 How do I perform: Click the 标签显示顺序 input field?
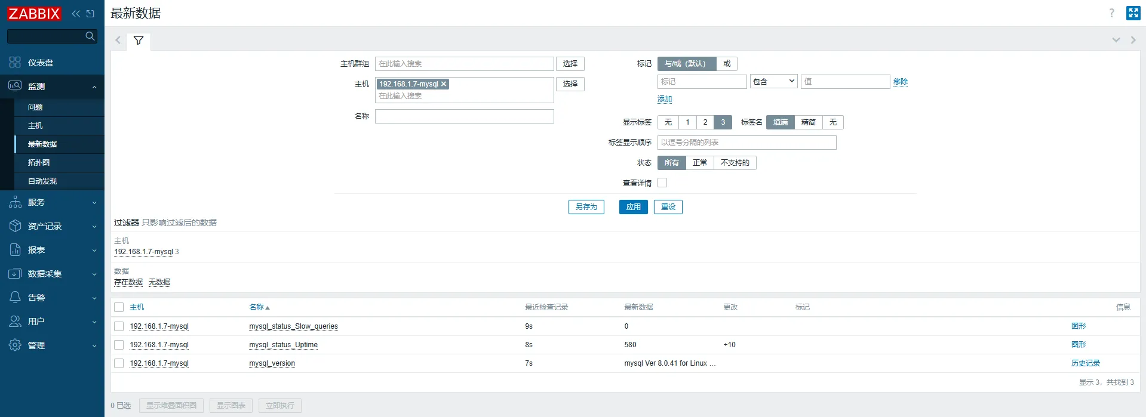[747, 143]
